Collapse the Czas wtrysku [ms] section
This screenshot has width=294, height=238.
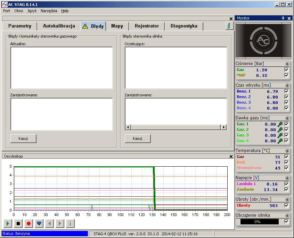tap(287, 85)
